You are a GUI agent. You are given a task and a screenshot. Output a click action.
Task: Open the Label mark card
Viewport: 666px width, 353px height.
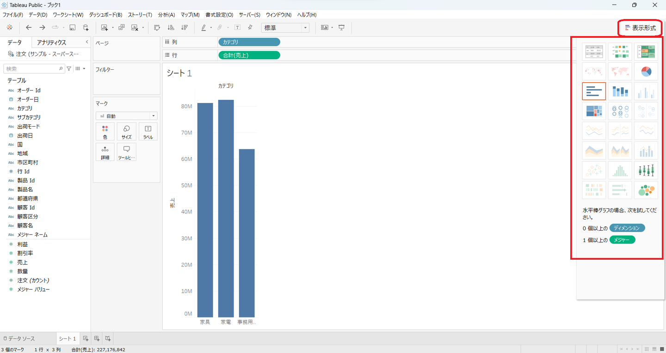click(148, 131)
